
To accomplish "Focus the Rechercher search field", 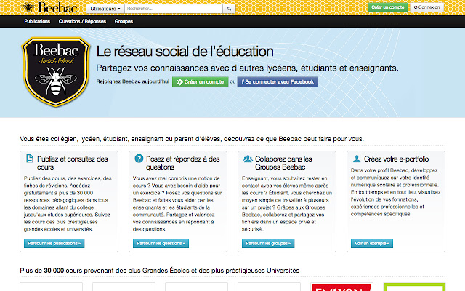I will tap(174, 9).
